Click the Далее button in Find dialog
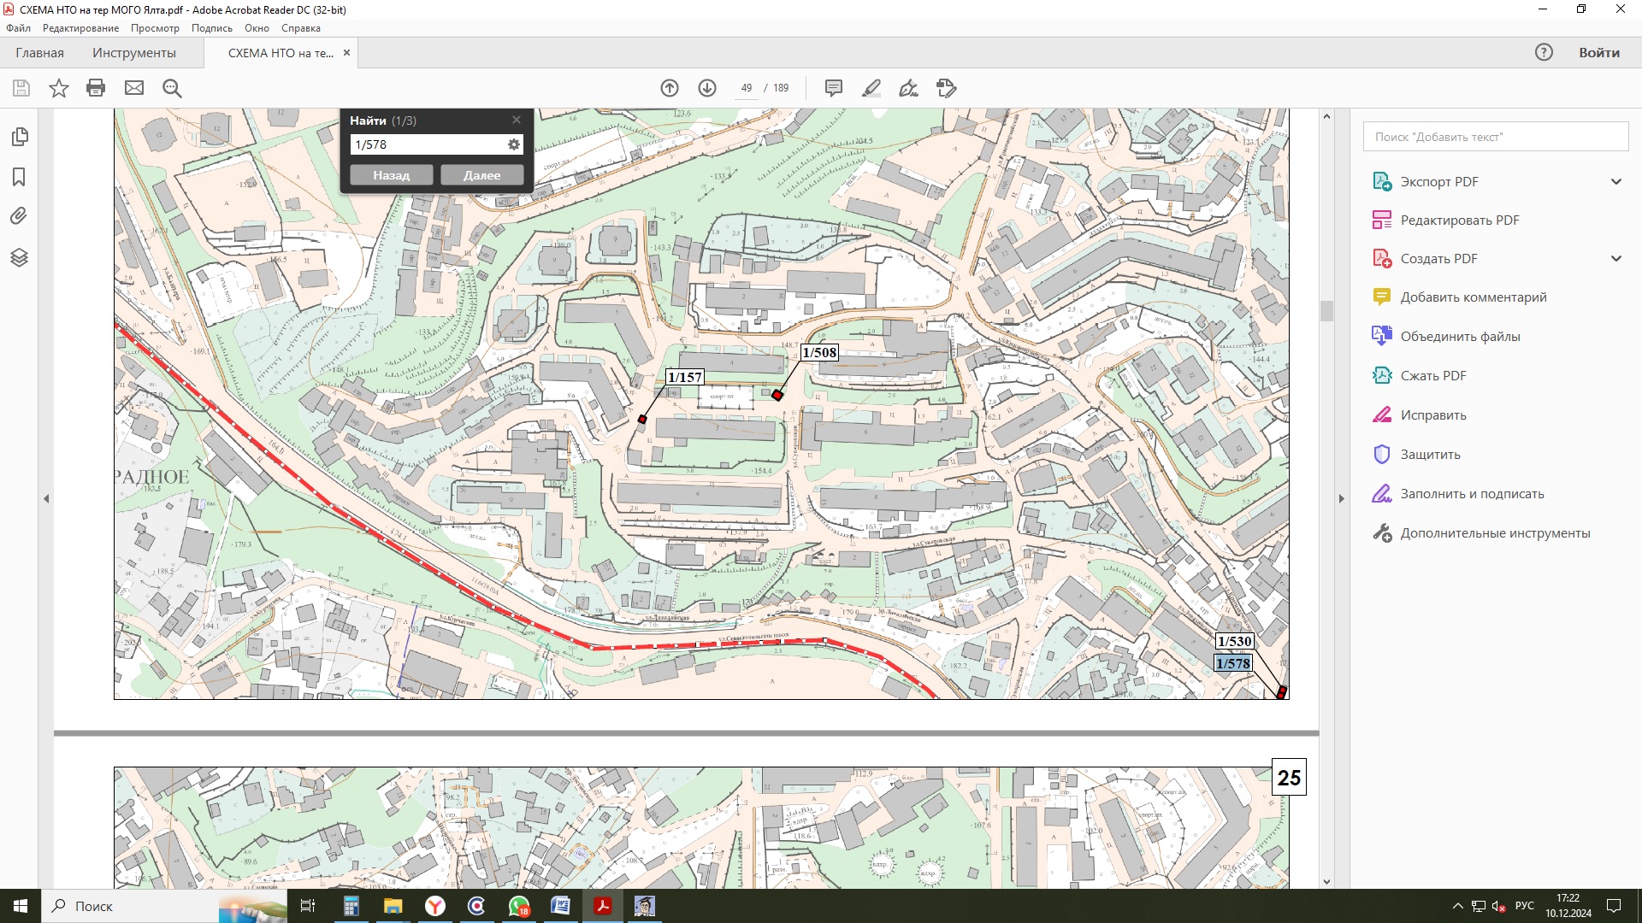This screenshot has width=1642, height=923. click(x=481, y=175)
